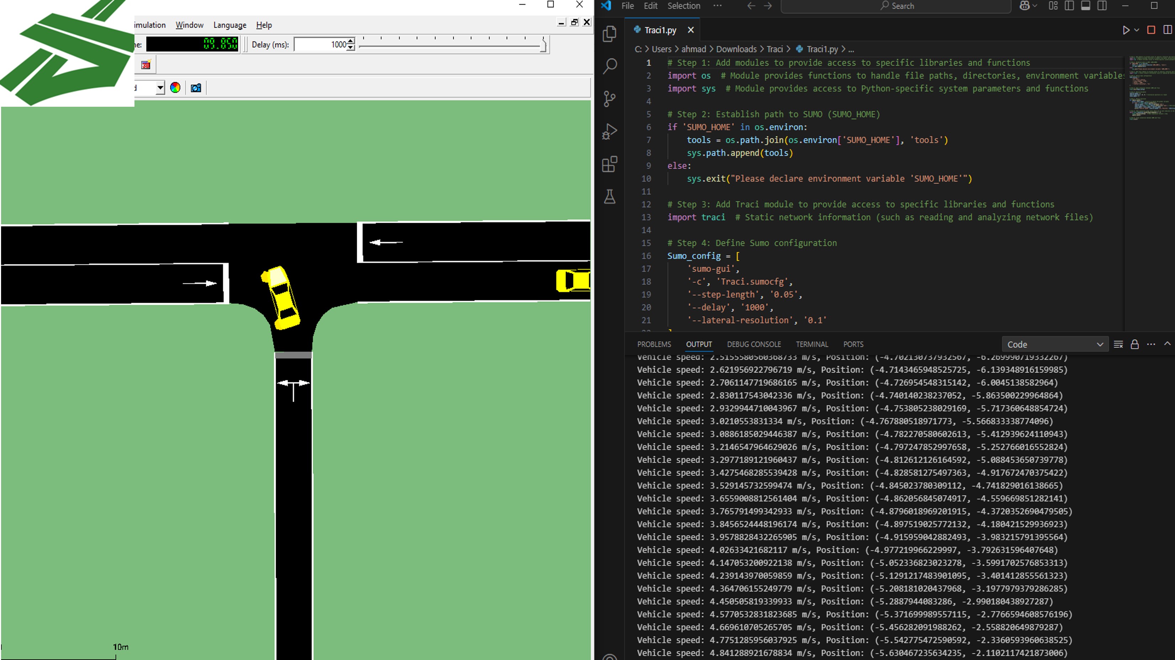Clear the Output panel with the clear icon

pos(1118,344)
